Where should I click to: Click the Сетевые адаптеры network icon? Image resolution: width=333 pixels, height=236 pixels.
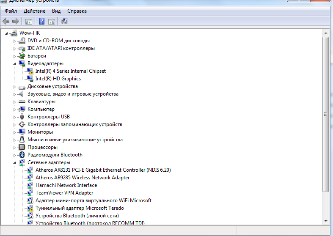22,162
